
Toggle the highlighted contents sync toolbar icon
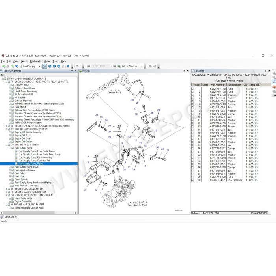44,66
